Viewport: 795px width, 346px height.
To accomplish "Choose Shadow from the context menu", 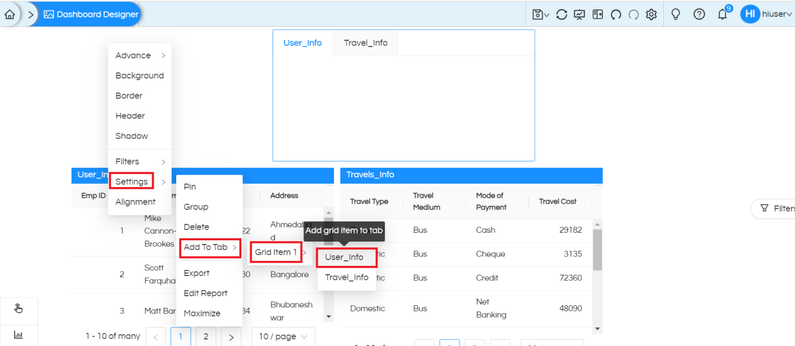I will [x=140, y=136].
